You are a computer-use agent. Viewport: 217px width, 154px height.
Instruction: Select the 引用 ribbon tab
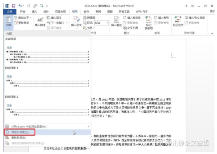tap(75, 11)
